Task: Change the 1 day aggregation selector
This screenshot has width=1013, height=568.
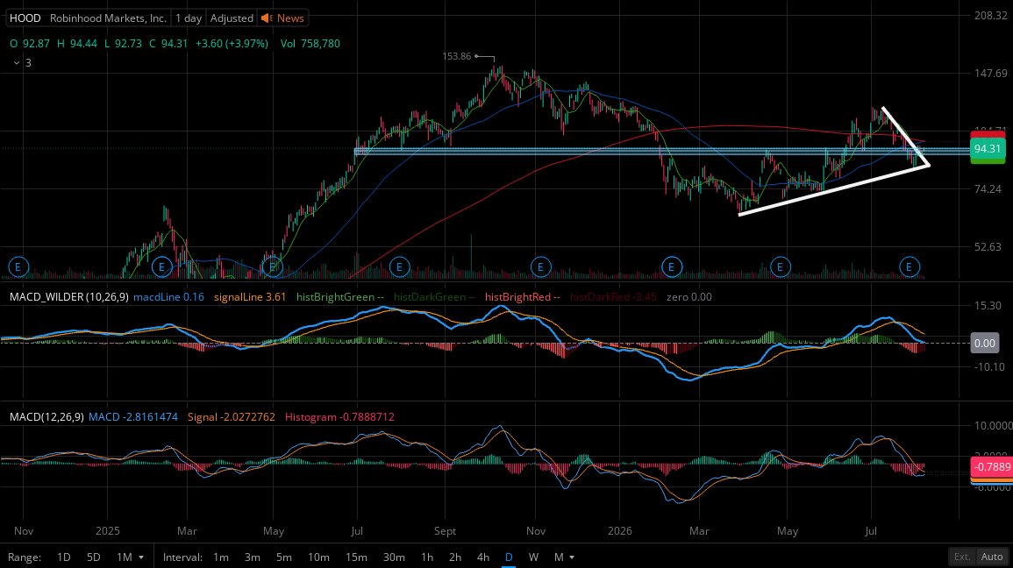Action: point(189,18)
